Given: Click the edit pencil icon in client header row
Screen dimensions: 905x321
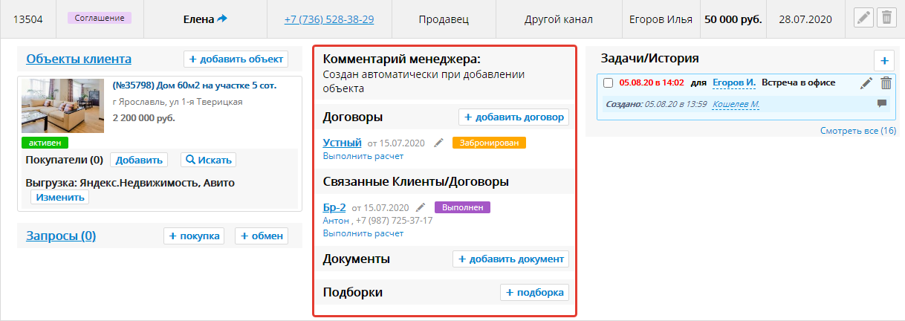Looking at the screenshot, I should click(x=863, y=19).
